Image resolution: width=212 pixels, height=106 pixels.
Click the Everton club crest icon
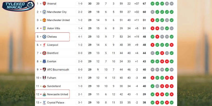click(x=44, y=61)
